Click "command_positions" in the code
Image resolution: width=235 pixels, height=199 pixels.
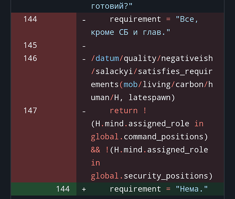164,137
